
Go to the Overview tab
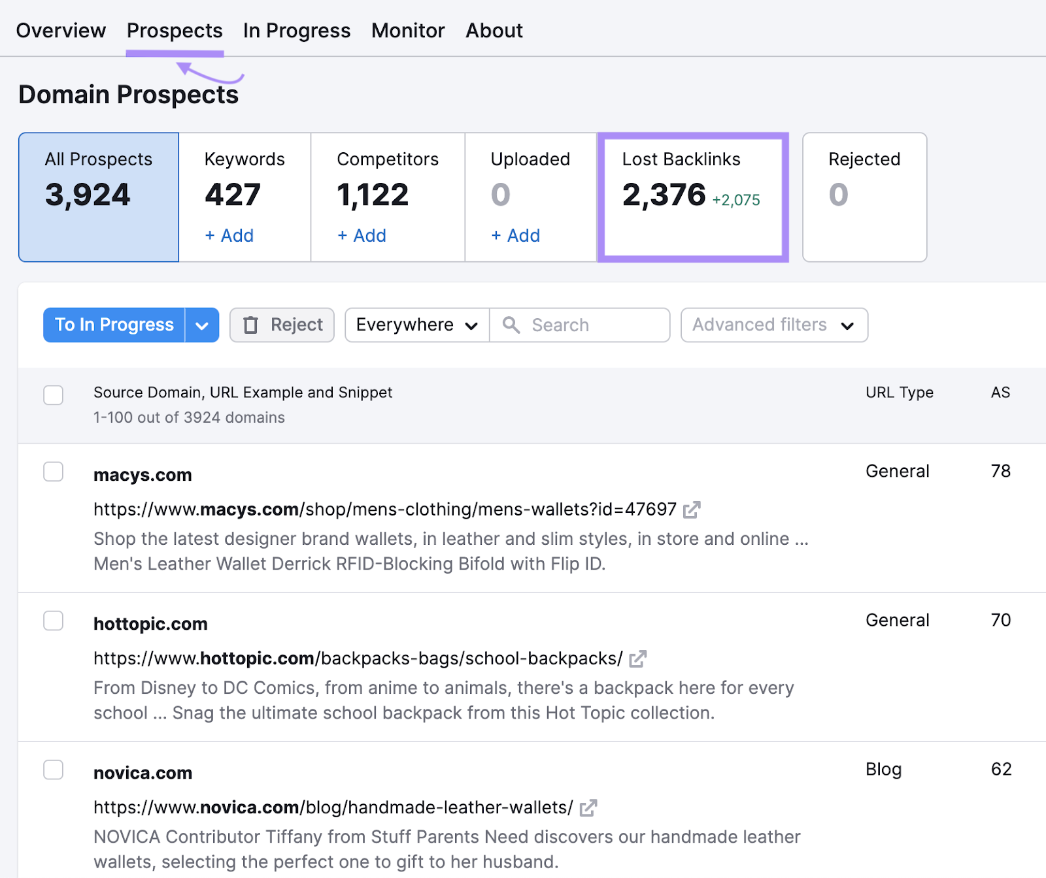pyautogui.click(x=61, y=30)
